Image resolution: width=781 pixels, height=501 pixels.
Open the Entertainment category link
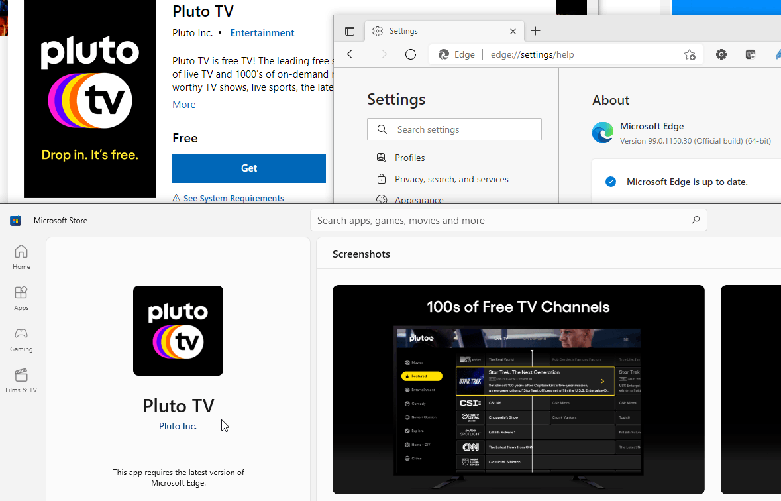[x=262, y=33]
